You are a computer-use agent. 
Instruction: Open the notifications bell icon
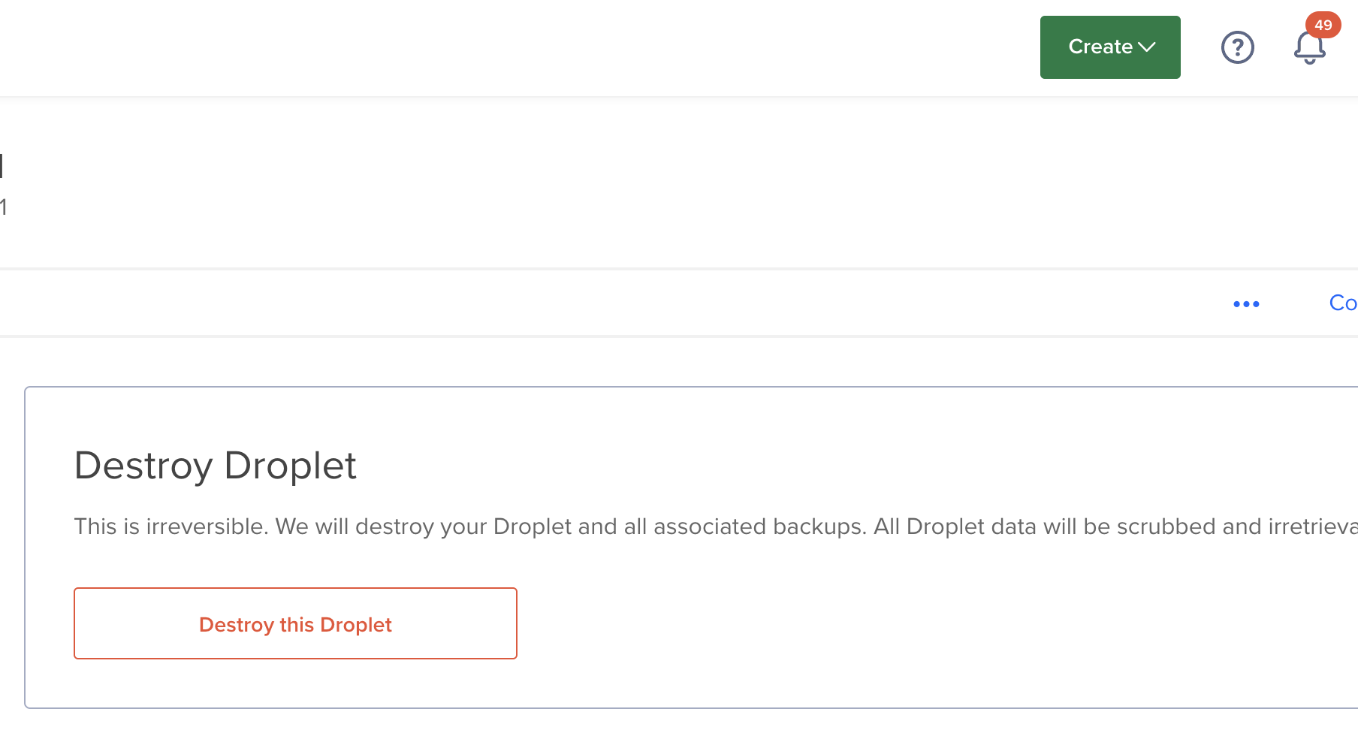click(x=1309, y=48)
